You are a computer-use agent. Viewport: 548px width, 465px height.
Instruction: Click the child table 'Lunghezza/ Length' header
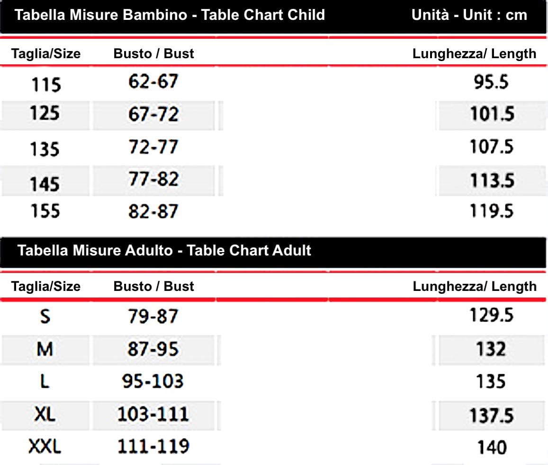coord(474,54)
